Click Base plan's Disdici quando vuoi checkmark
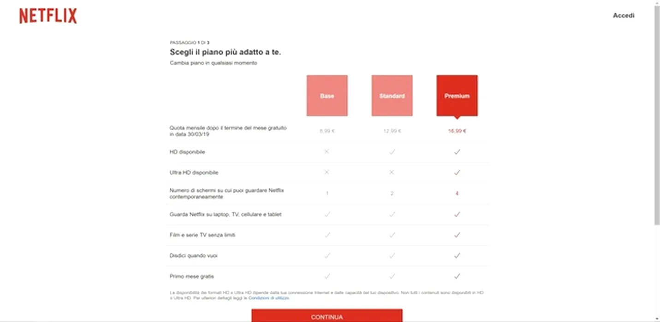 327,256
